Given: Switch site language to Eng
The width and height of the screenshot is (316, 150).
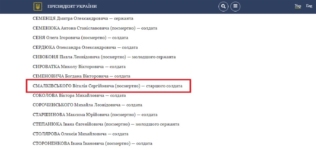Looking at the screenshot, I should click(309, 6).
